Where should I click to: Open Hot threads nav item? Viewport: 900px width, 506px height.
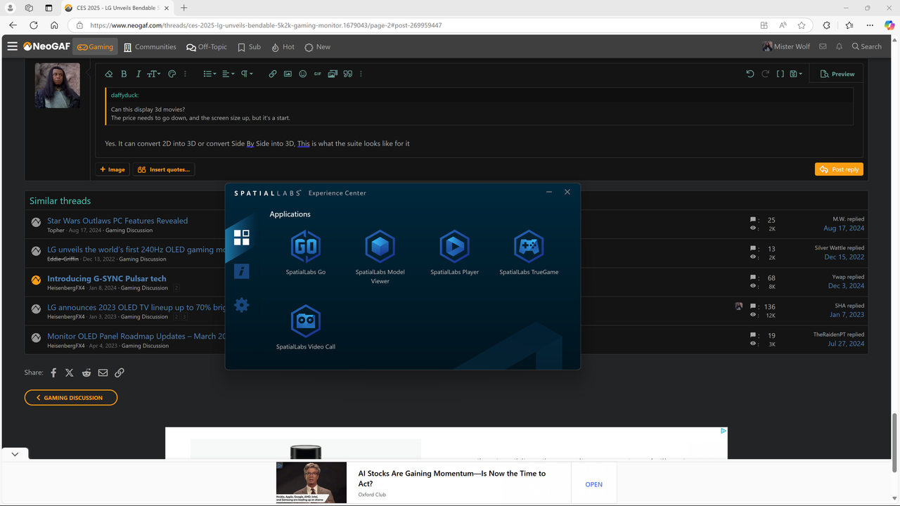click(283, 47)
